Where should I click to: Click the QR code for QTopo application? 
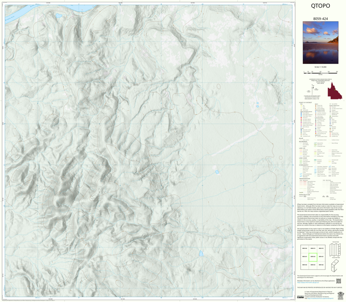[x=338, y=281]
